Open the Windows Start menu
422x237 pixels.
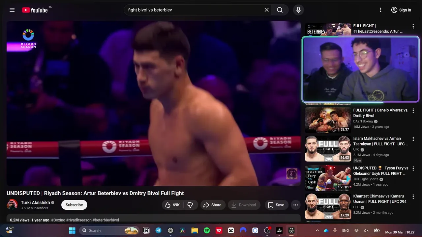click(72, 230)
